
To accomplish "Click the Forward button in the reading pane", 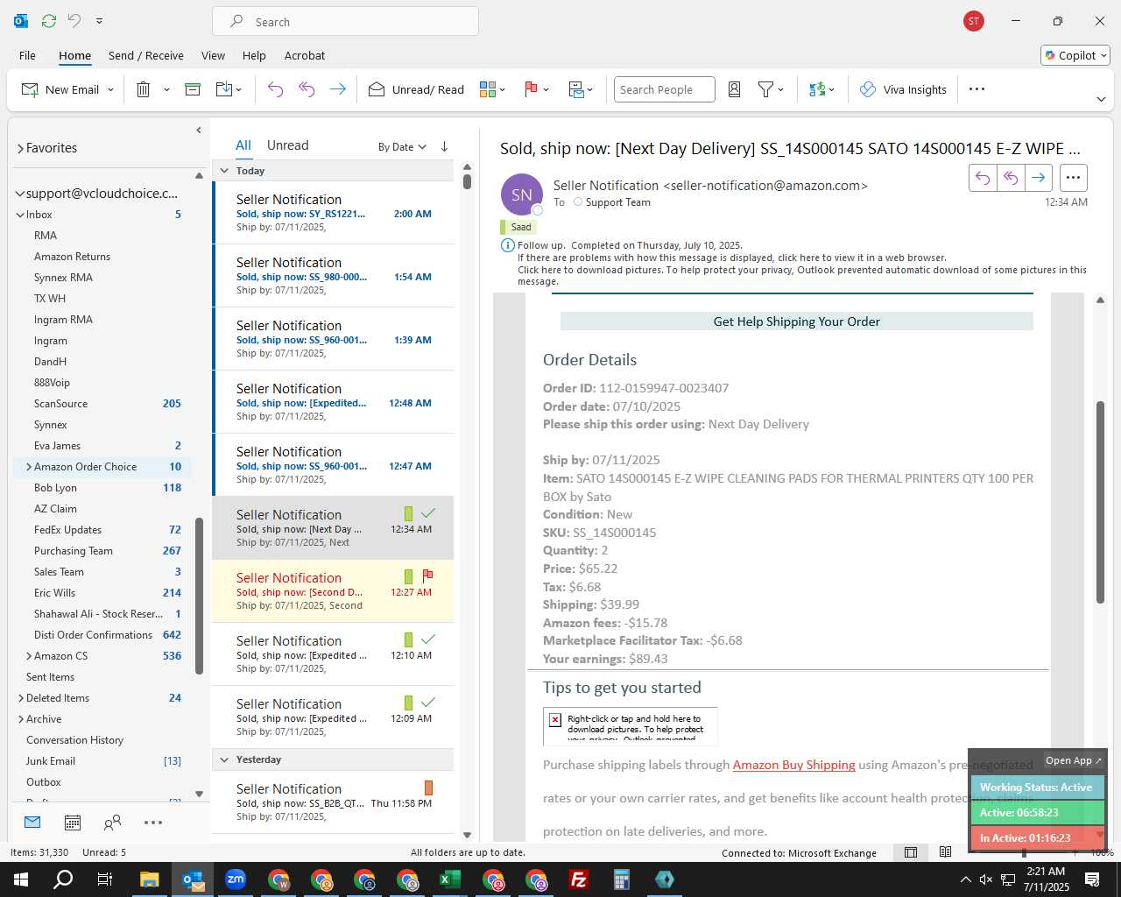I will tap(1038, 178).
